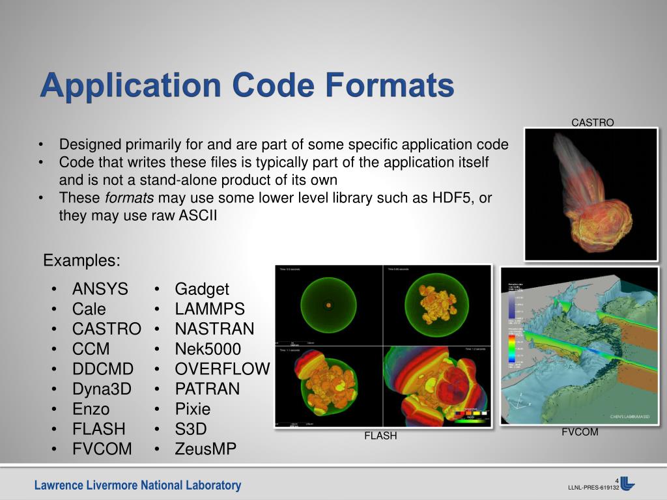
Task: Click the FLASH four-panel simulation image
Action: [x=383, y=346]
